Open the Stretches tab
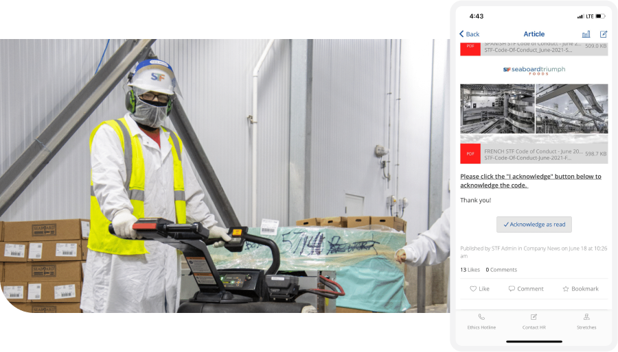This screenshot has width=618, height=352. coord(586,321)
